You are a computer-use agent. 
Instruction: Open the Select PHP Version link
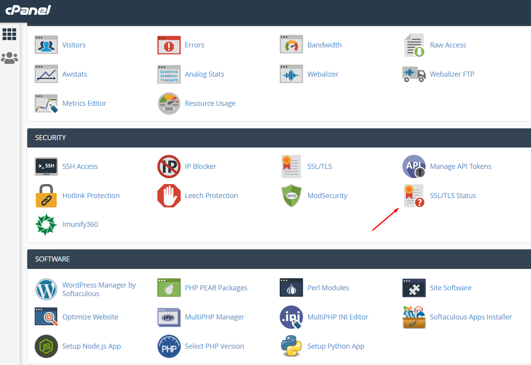click(214, 346)
